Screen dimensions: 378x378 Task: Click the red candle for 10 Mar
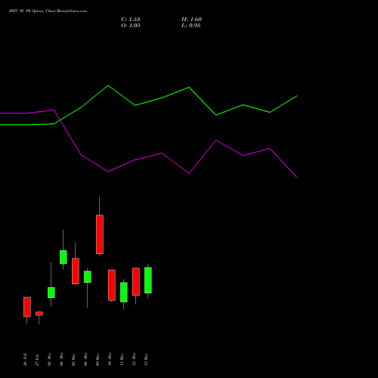112,285
